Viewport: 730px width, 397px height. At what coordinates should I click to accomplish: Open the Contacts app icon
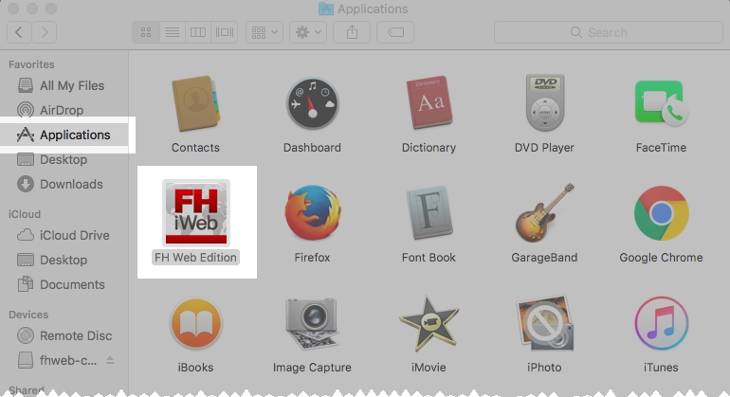click(x=195, y=104)
